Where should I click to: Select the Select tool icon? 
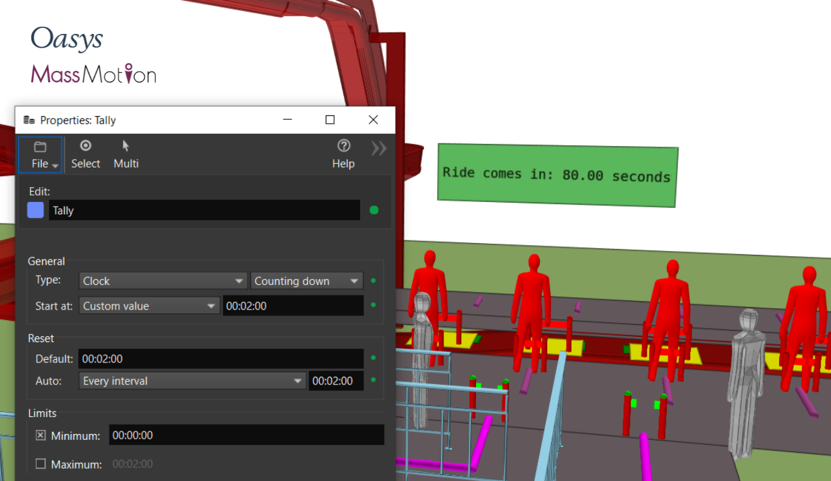point(85,145)
